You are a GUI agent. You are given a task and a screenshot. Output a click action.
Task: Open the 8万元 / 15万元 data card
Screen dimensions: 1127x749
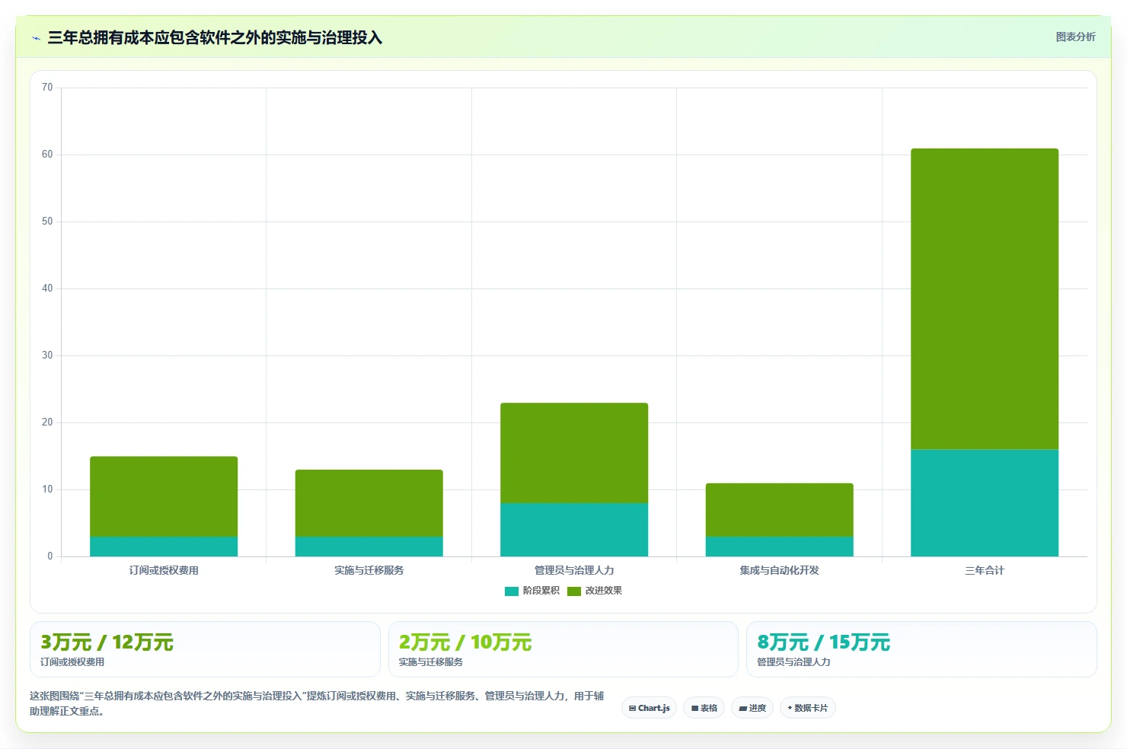coord(921,649)
